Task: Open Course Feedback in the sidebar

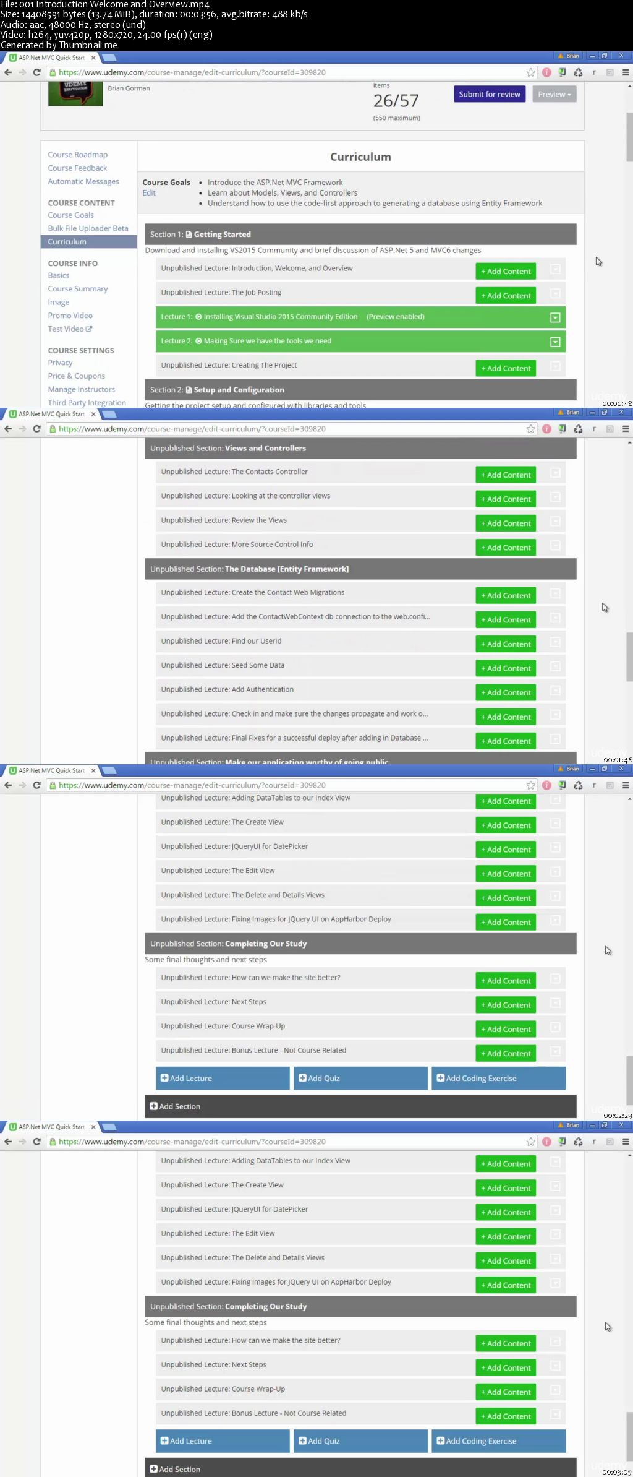Action: pyautogui.click(x=77, y=168)
